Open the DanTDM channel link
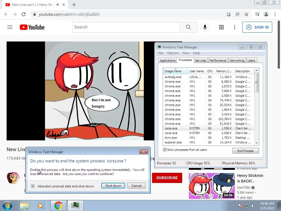The image size is (281, 211). pyautogui.click(x=243, y=187)
